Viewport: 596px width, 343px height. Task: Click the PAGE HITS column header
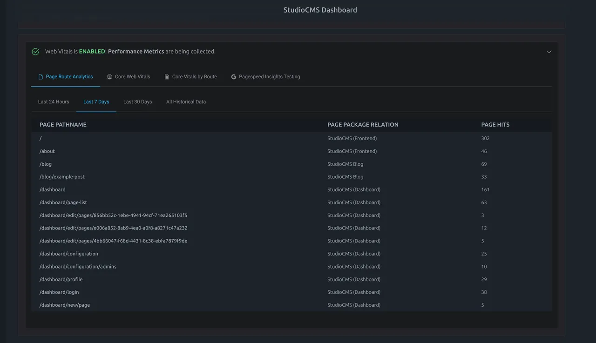pyautogui.click(x=495, y=125)
